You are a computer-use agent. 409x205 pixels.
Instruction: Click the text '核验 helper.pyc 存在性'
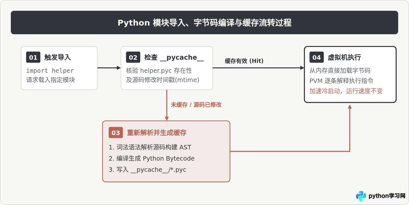(x=159, y=71)
